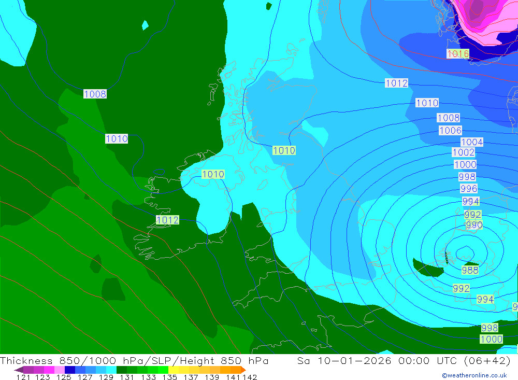Pick the magenta legend swatch

[49, 370]
